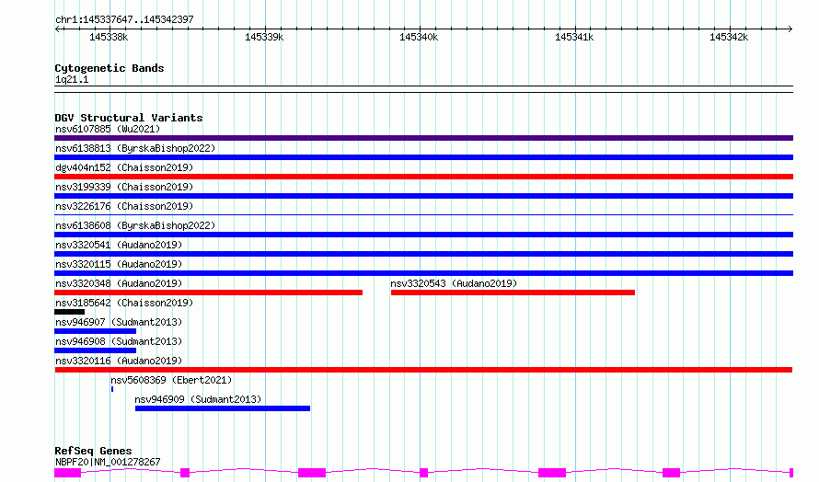The image size is (819, 482).
Task: Select the blue nsv6138608 variant bar
Action: coord(423,235)
